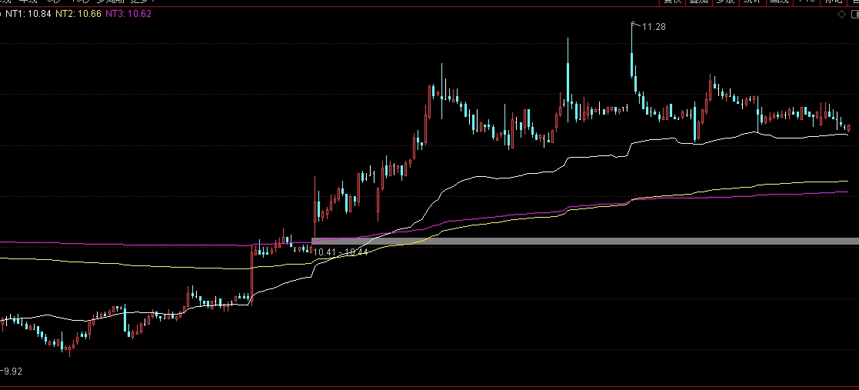The image size is (859, 390).
Task: Select the NT3: 10.62 indicator label
Action: point(128,14)
